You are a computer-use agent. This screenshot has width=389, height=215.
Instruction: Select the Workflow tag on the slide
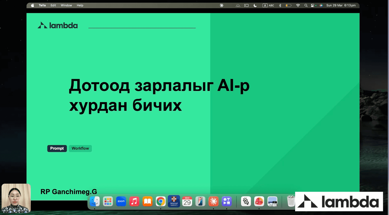pos(80,148)
